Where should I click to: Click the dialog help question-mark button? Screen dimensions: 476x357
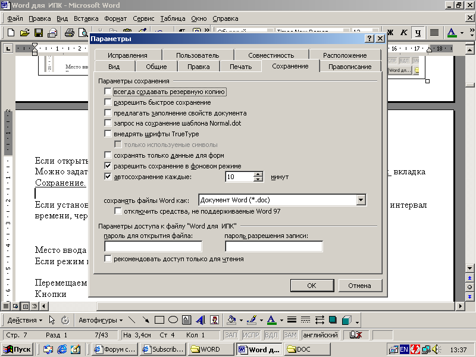(x=369, y=39)
